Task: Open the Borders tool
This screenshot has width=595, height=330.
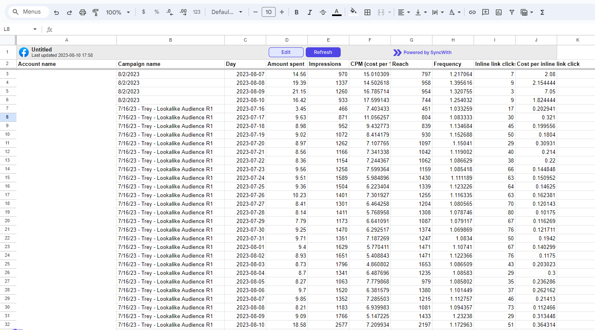Action: 367,12
